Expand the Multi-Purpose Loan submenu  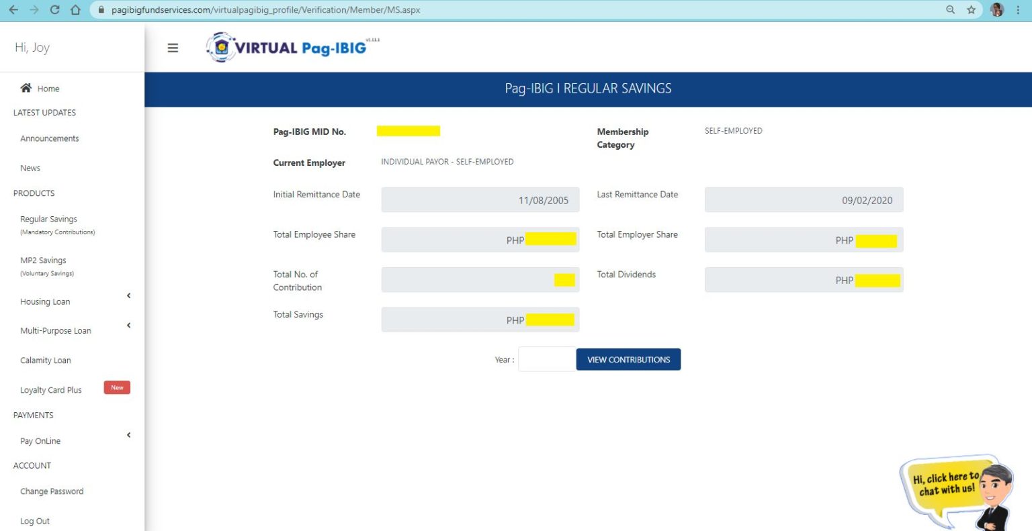point(56,330)
